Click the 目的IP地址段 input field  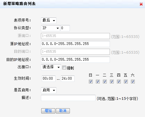pyautogui.click(x=75, y=60)
